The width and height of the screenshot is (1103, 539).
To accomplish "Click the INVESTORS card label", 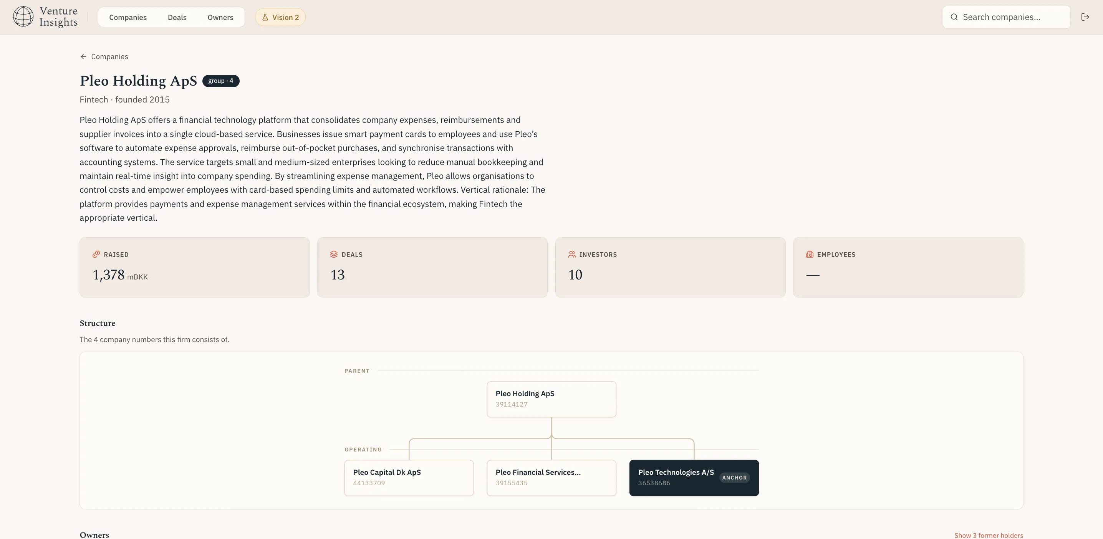I will 598,255.
